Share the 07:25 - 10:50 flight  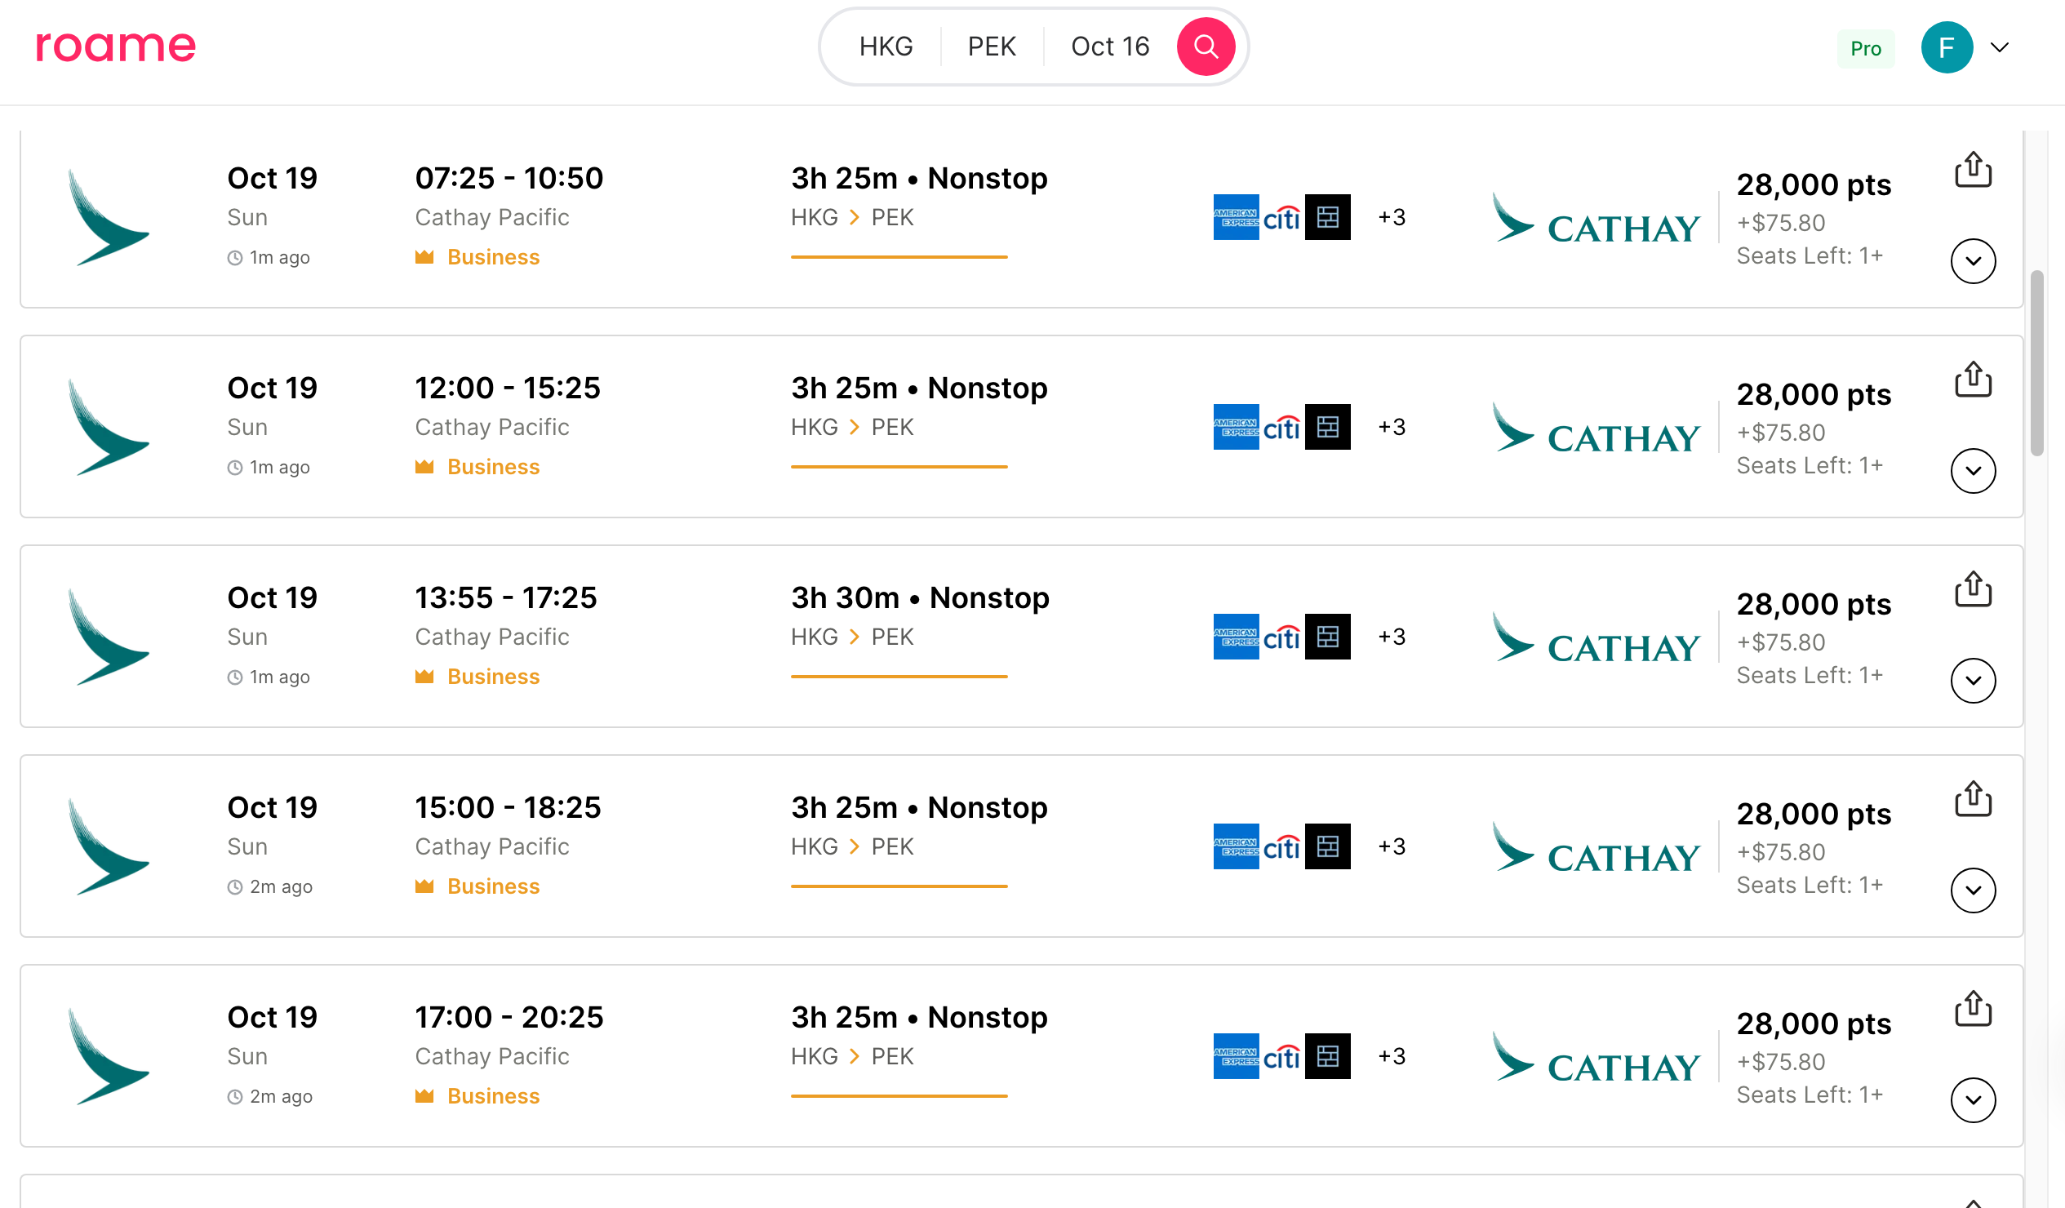pos(1973,171)
